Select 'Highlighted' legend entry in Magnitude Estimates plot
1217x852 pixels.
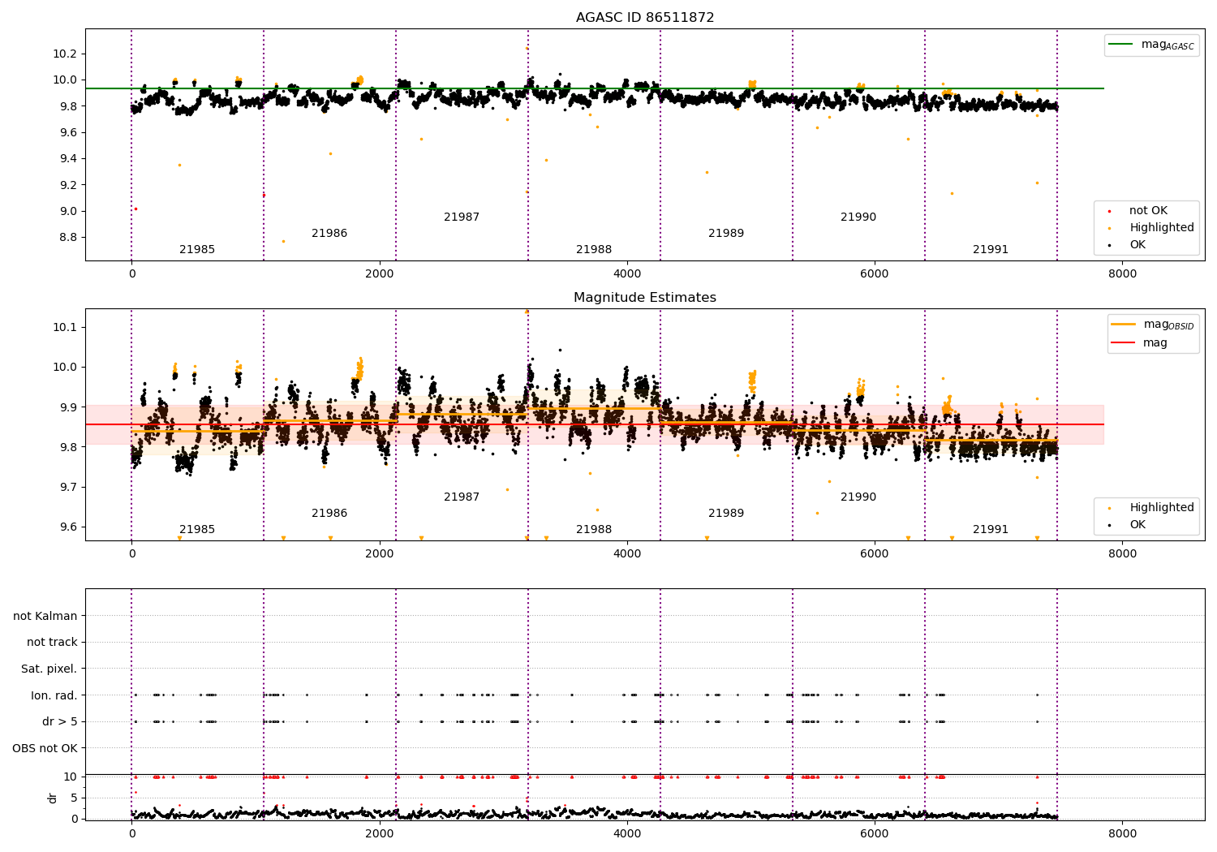[1162, 508]
